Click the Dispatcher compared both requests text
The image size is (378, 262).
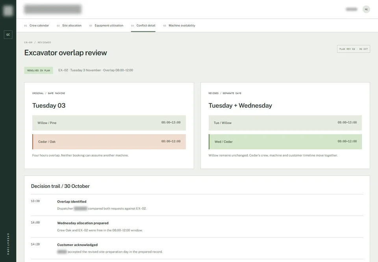102,209
